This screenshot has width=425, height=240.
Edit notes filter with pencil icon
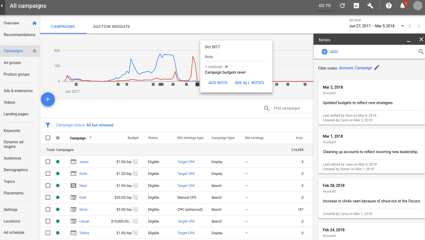click(x=377, y=67)
